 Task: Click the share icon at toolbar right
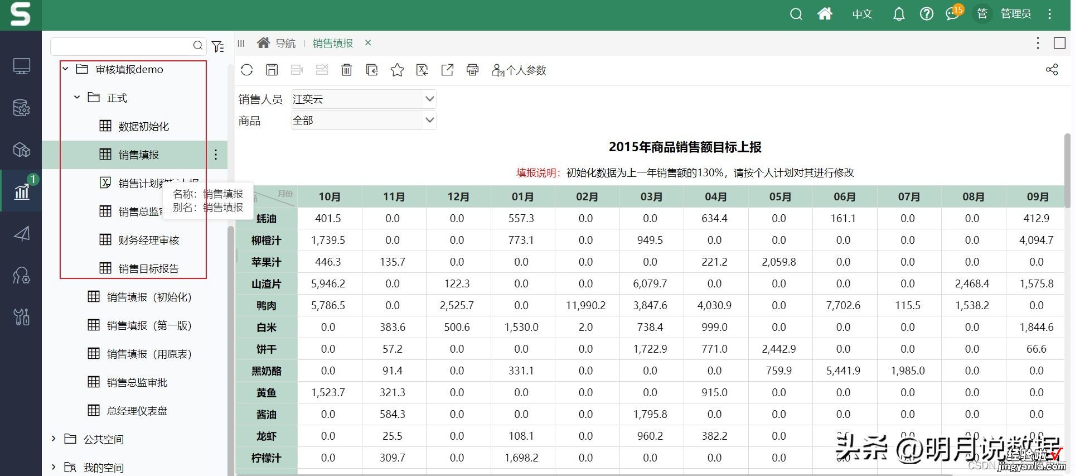pos(1052,70)
